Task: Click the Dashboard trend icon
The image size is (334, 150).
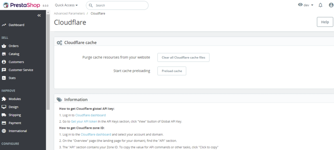Action: coord(4,25)
